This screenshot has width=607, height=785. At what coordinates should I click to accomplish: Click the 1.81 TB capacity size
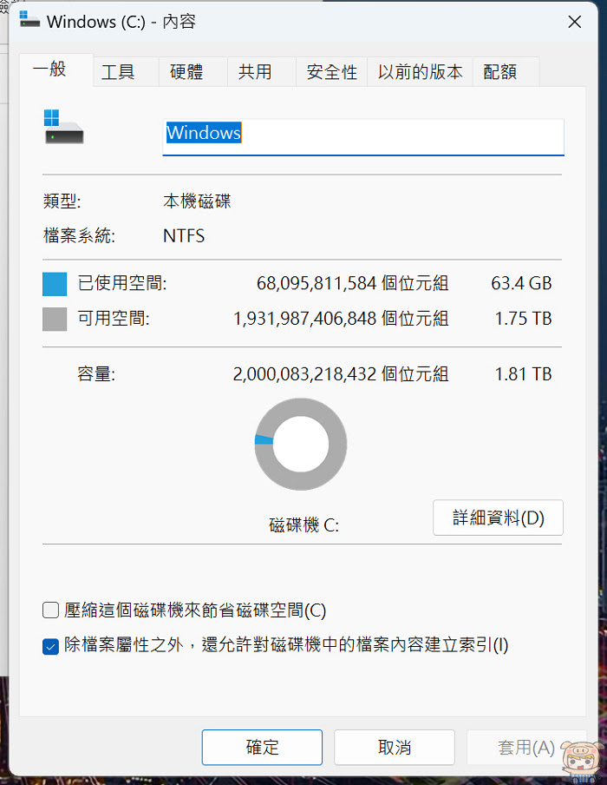coord(524,374)
